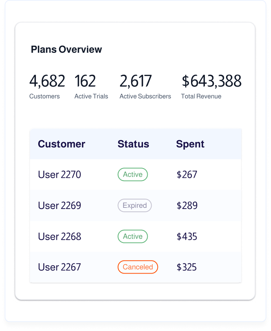Open the Active Subscribers label

click(145, 96)
